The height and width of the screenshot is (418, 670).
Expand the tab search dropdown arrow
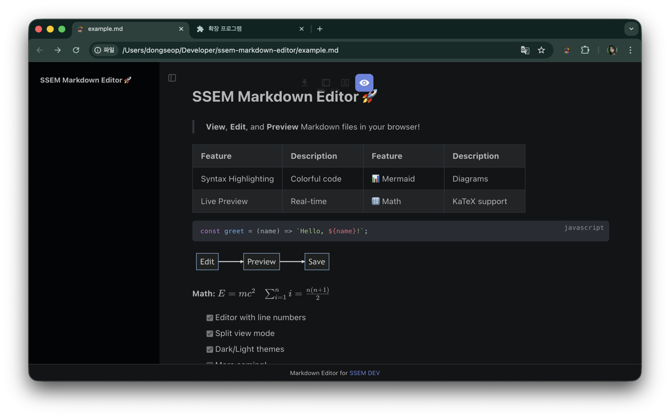point(631,29)
